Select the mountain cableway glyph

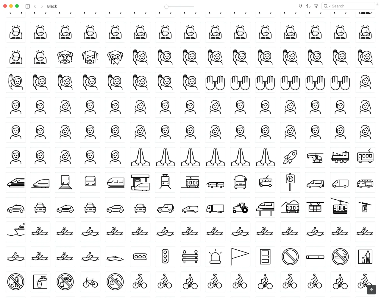[340, 207]
